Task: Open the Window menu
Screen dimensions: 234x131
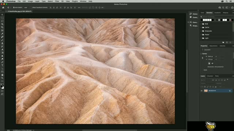Action: pos(83,1)
